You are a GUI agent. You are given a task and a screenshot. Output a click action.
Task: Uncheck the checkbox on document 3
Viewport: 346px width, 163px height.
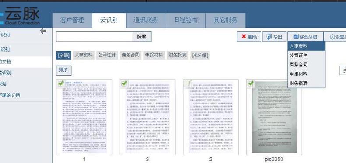[x=124, y=83]
